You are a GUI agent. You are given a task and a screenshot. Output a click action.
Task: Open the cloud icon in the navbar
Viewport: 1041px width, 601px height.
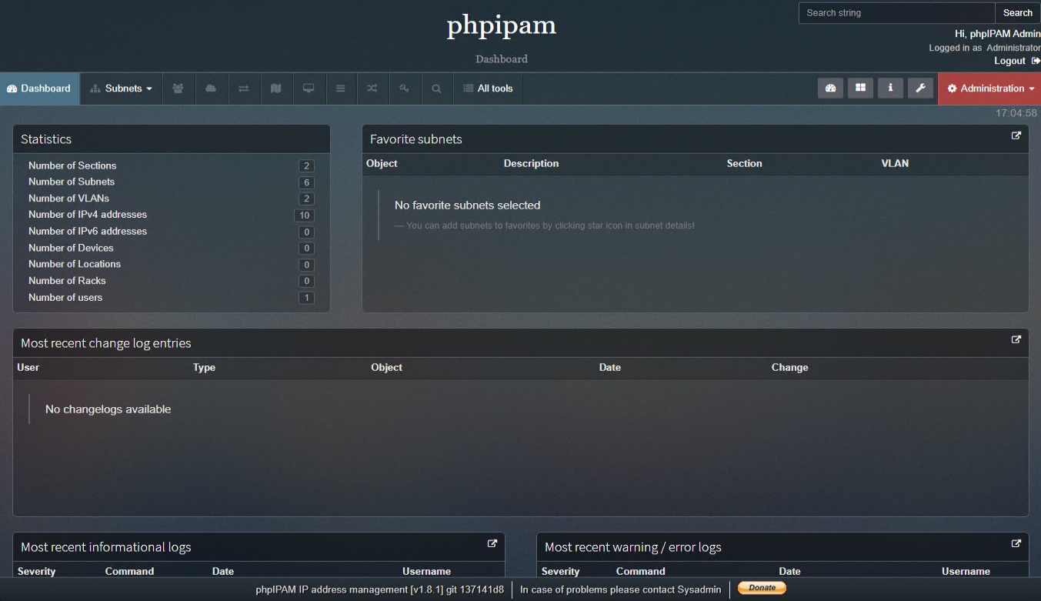[x=211, y=88]
